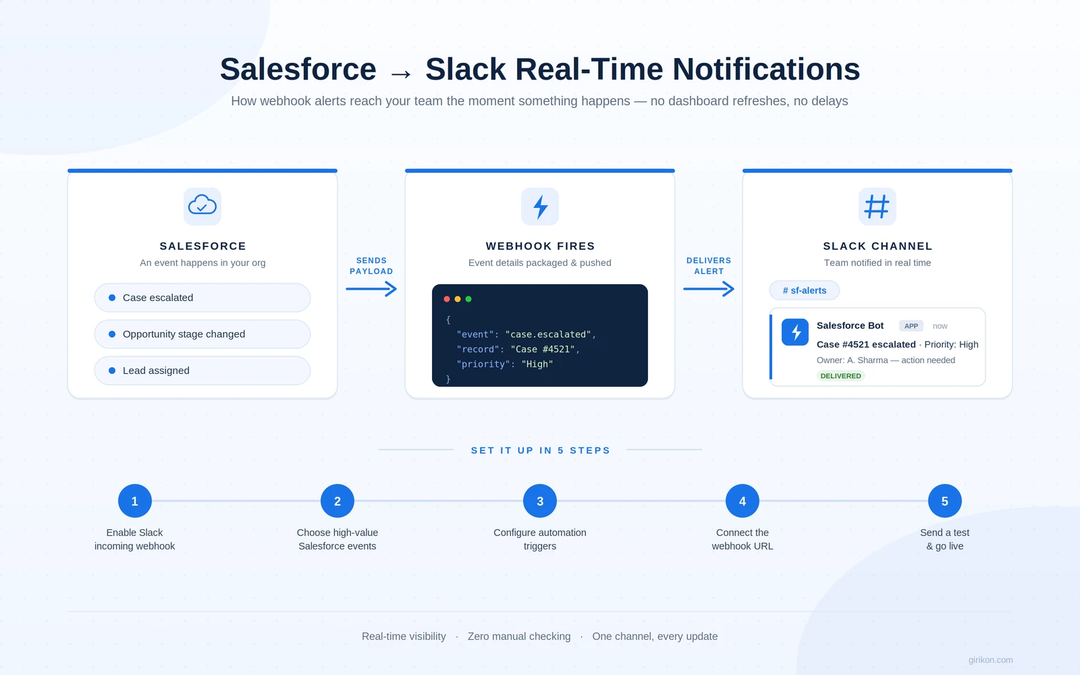Click 'Real-time visibility' footer text
Image resolution: width=1080 pixels, height=675 pixels.
(404, 637)
